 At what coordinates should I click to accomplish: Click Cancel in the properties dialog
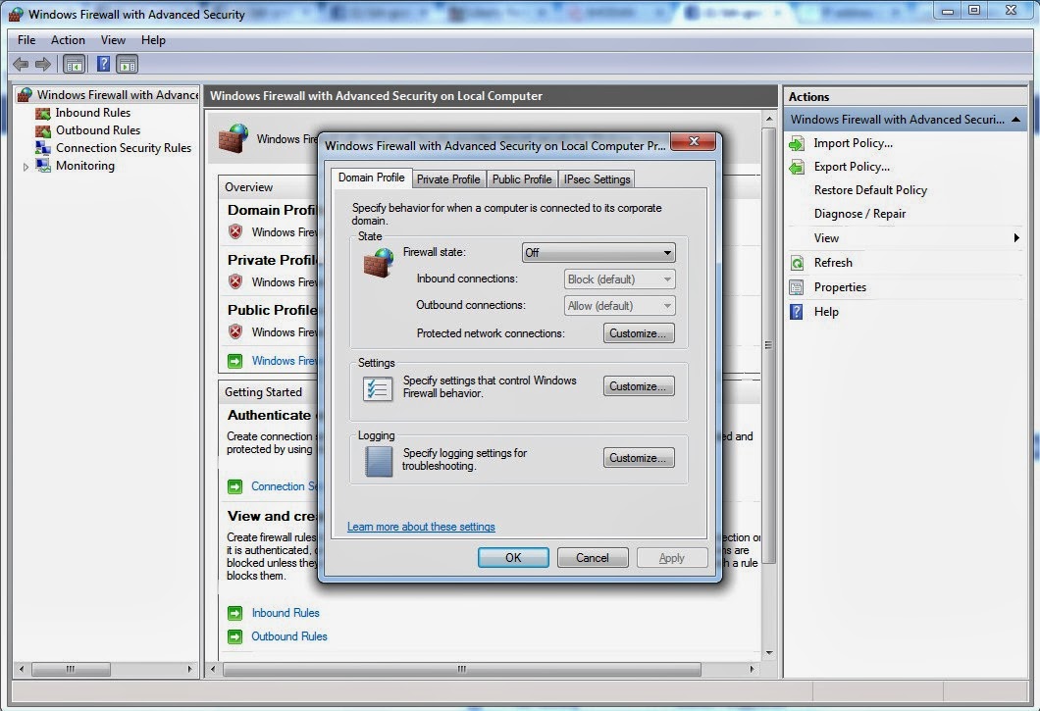point(593,558)
